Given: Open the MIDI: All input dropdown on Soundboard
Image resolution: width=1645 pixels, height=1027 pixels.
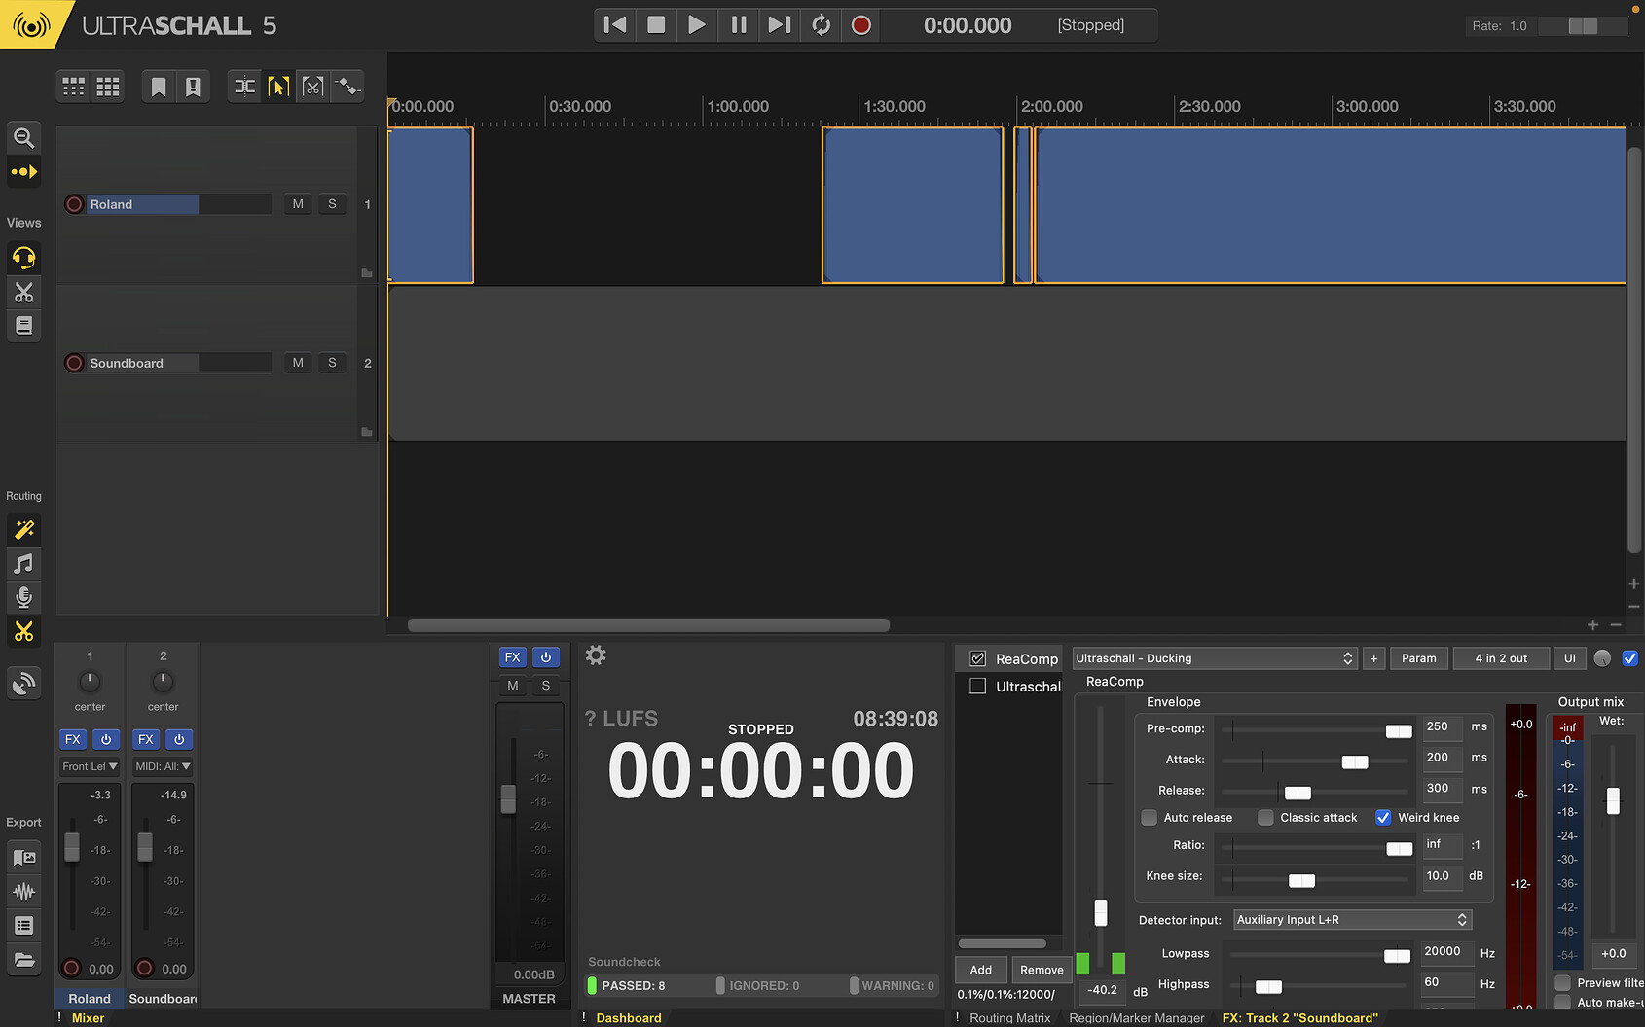Looking at the screenshot, I should point(163,766).
